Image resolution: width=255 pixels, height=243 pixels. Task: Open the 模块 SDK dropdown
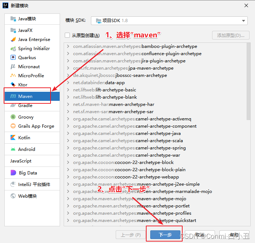point(169,21)
